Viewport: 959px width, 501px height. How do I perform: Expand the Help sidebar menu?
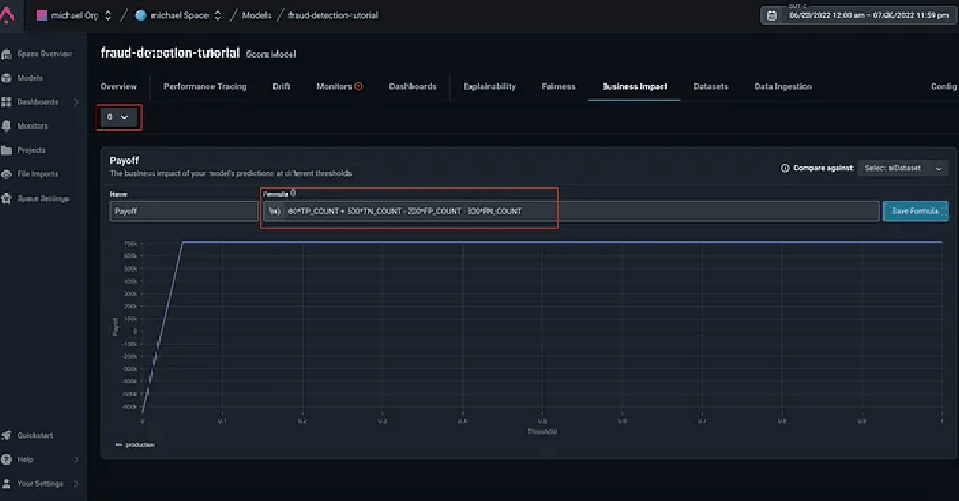click(x=76, y=459)
